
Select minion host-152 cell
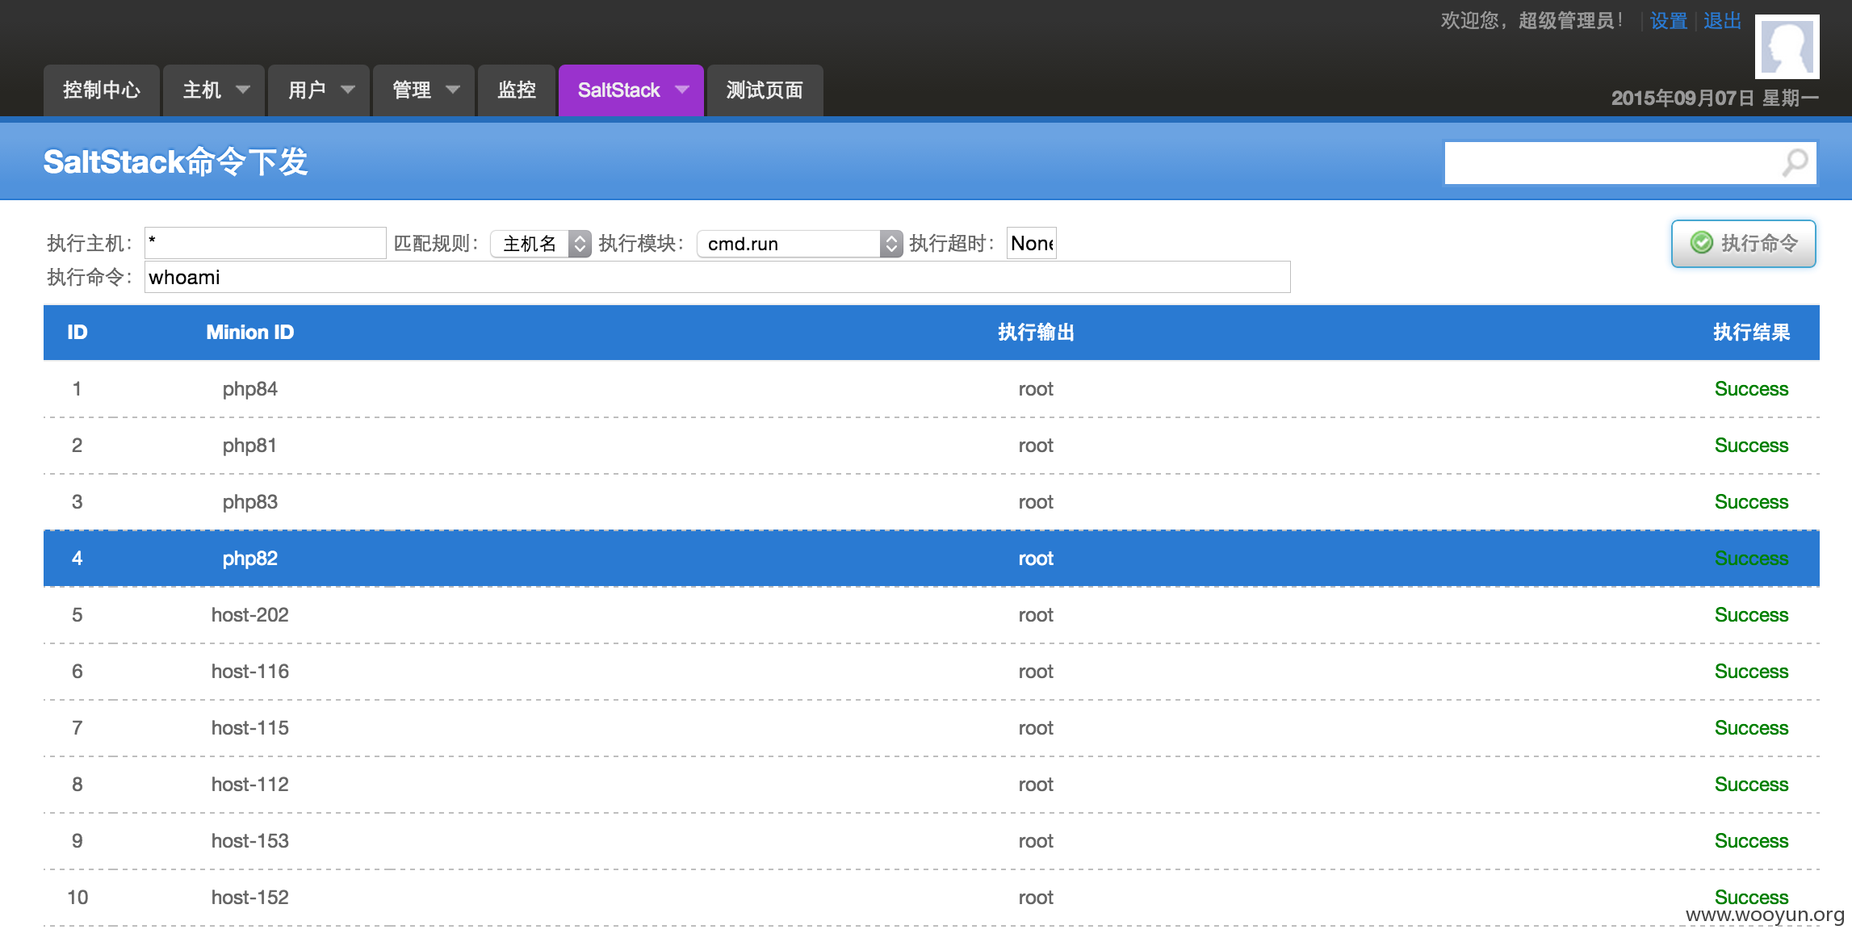click(x=250, y=898)
